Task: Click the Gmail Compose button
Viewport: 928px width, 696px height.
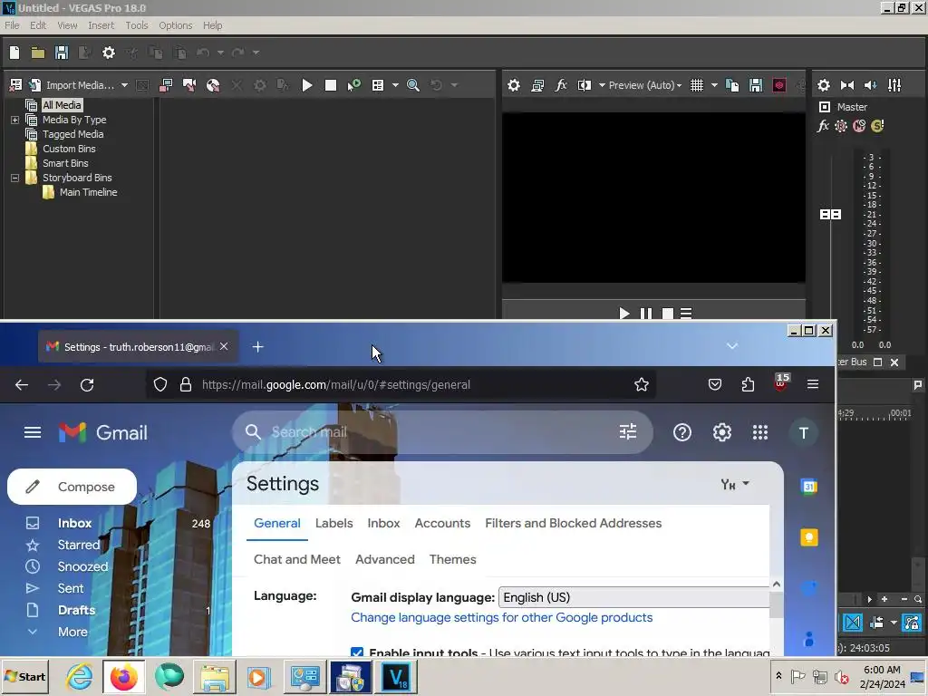Action: tap(72, 487)
